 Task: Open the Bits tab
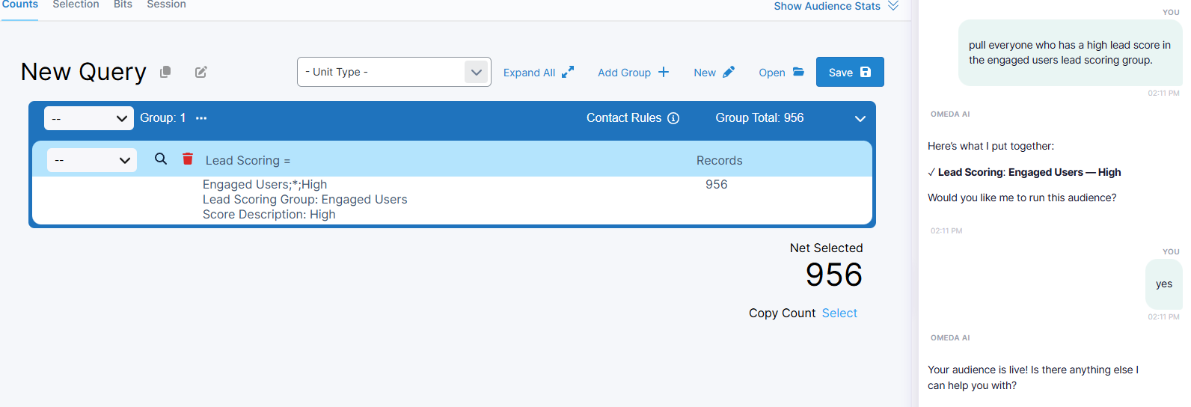123,4
